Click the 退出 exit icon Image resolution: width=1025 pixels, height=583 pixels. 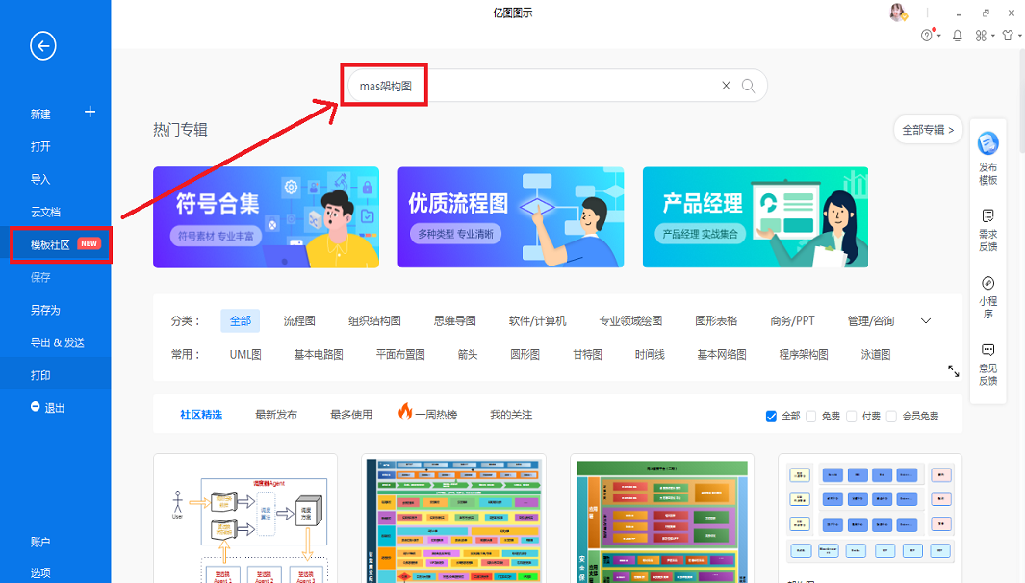coord(36,407)
